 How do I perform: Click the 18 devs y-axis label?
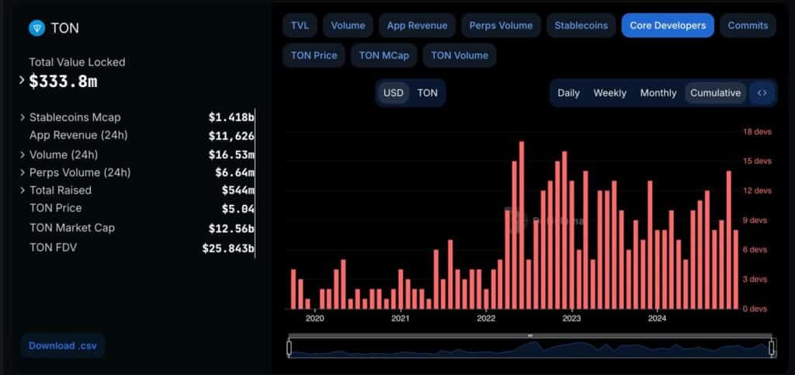758,132
